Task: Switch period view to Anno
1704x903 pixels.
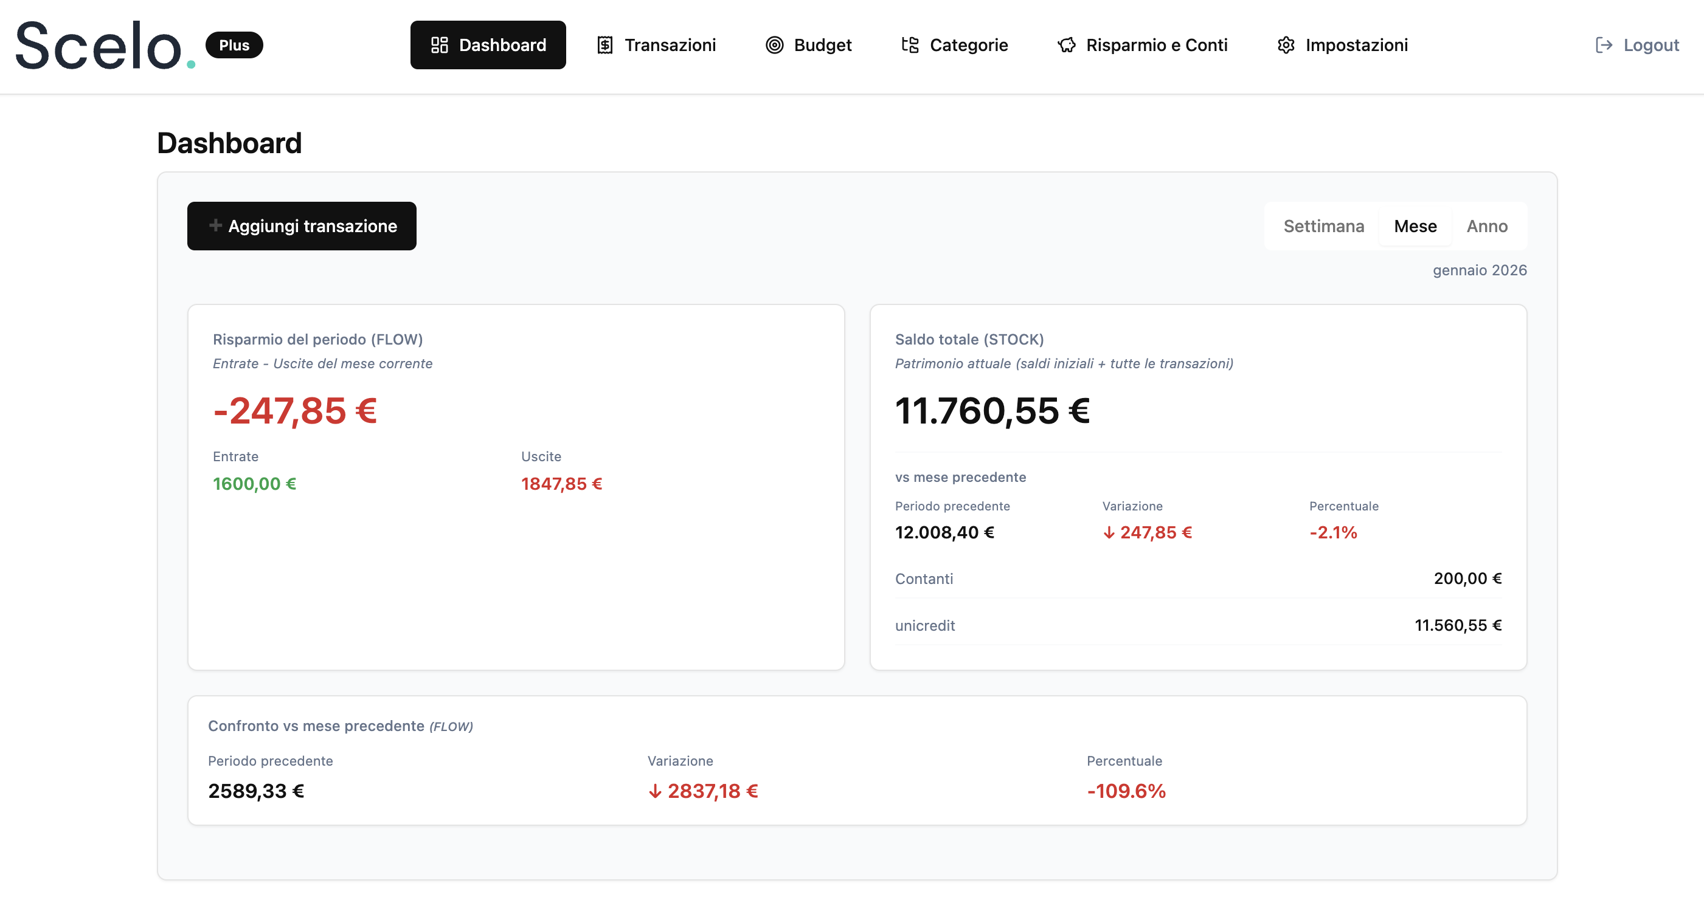Action: 1487,225
